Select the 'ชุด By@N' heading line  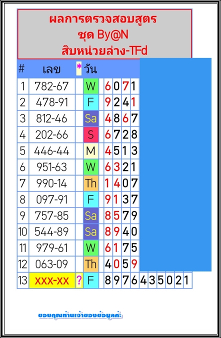click(103, 35)
